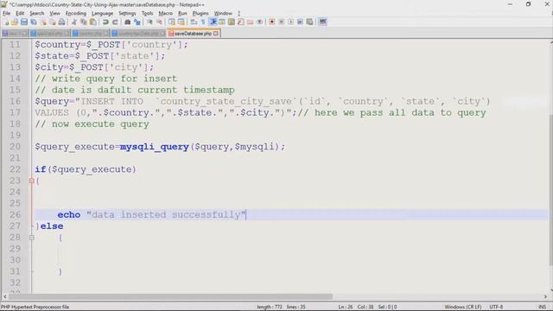Image resolution: width=553 pixels, height=311 pixels.
Task: Toggle synchronize vertical scrolling
Action: pyautogui.click(x=172, y=22)
